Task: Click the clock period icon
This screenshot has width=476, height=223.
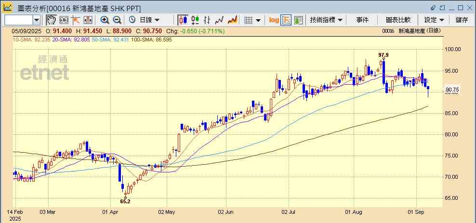Action: [x=132, y=20]
